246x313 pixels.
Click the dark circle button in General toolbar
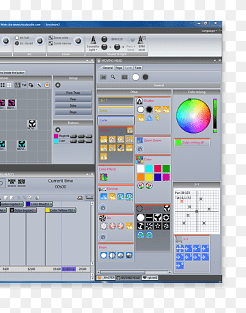(x=146, y=77)
